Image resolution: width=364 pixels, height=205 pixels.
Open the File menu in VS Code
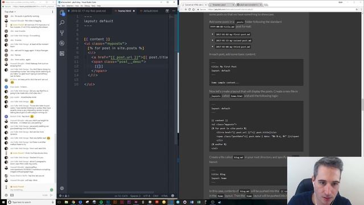59,6
